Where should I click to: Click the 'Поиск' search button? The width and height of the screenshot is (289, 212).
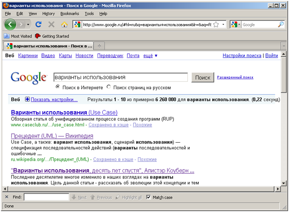point(202,77)
